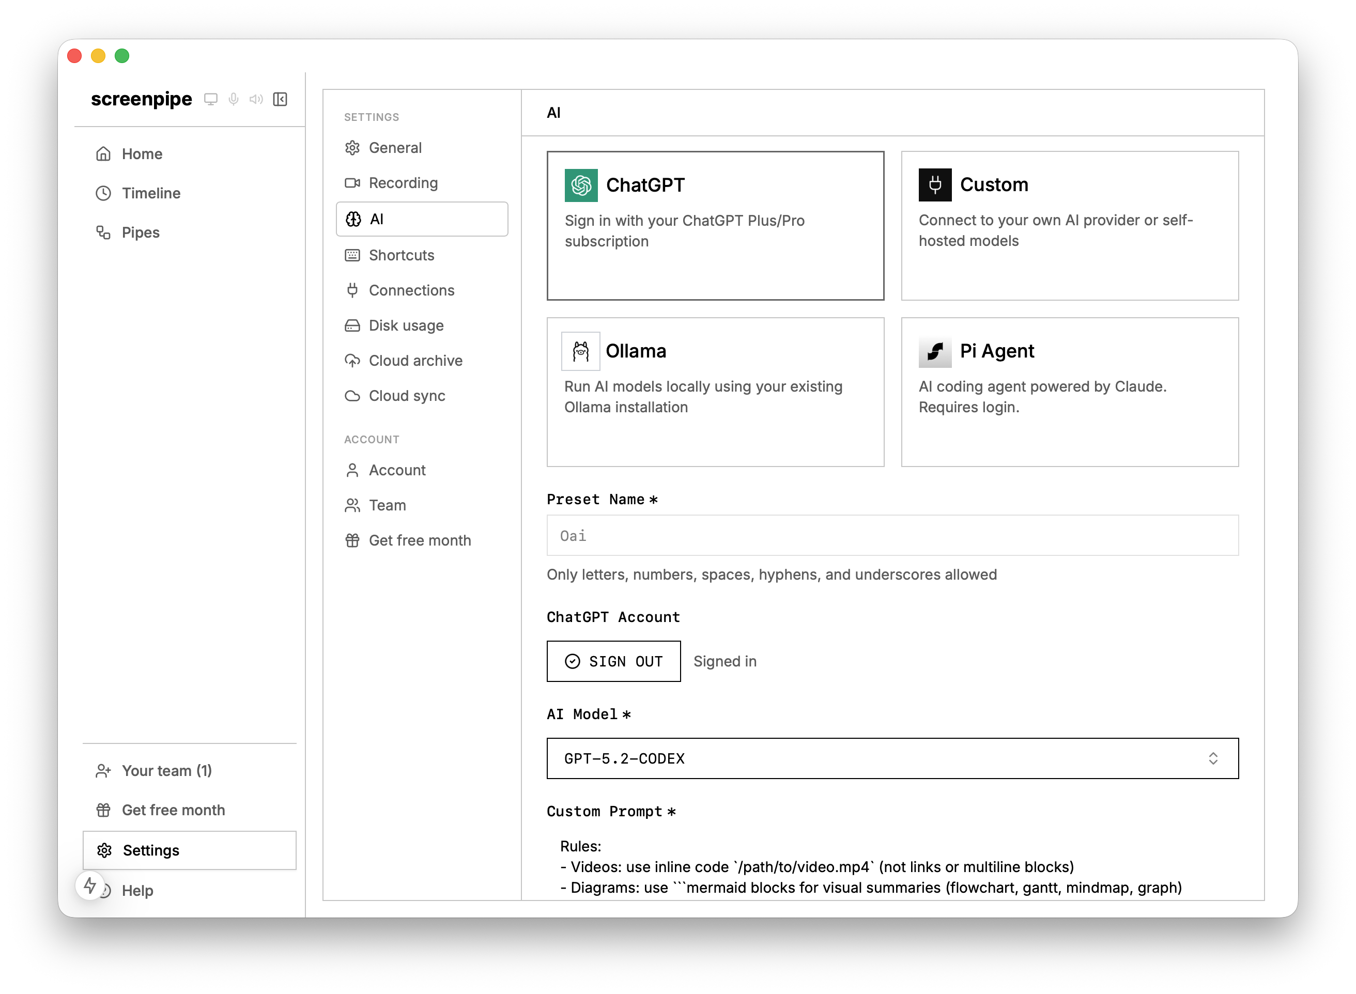Image resolution: width=1356 pixels, height=994 pixels.
Task: Select the Ollama provider card
Action: point(715,392)
